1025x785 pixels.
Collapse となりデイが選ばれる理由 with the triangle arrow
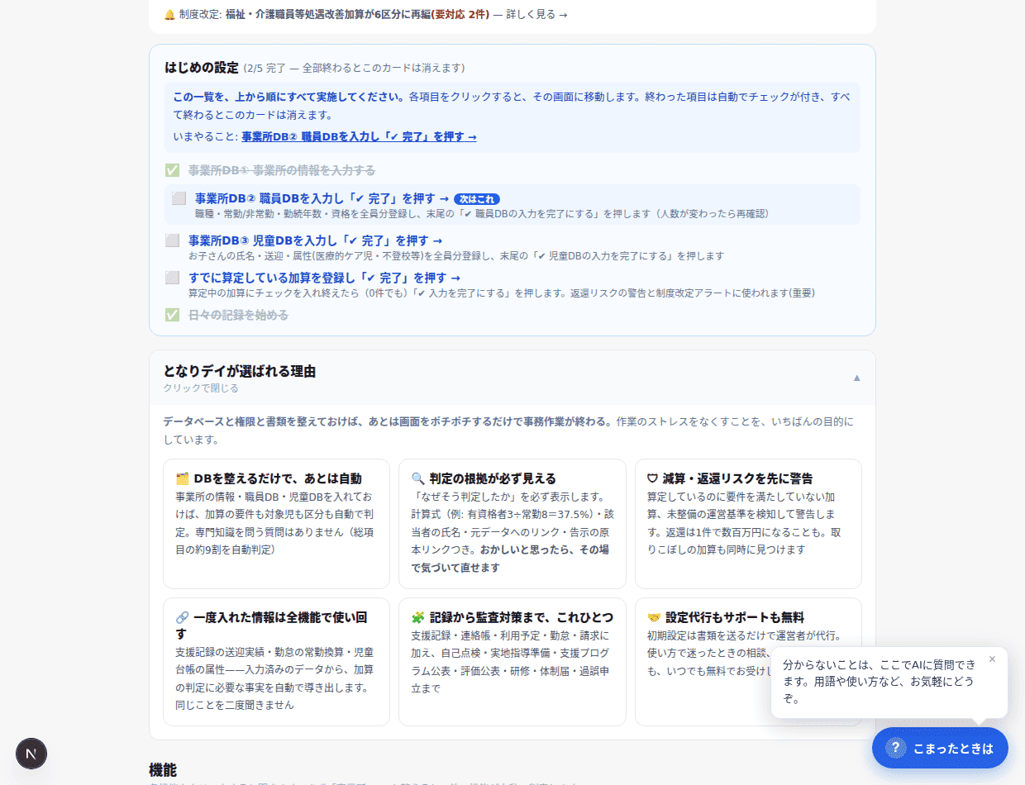856,378
